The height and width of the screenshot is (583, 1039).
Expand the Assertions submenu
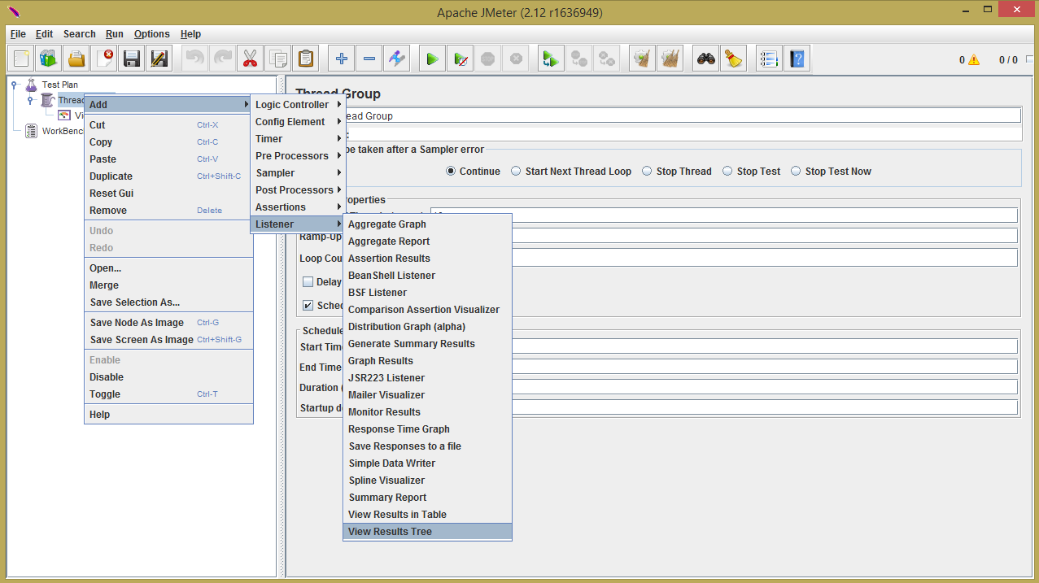point(298,207)
